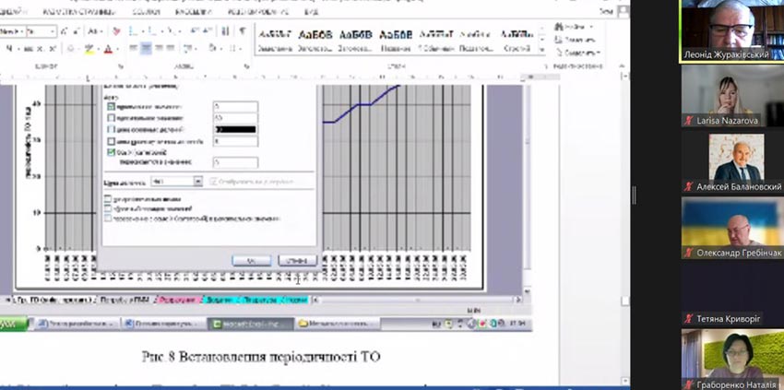The height and width of the screenshot is (390, 784).
Task: Expand the font size dropdown
Action: pos(53,31)
